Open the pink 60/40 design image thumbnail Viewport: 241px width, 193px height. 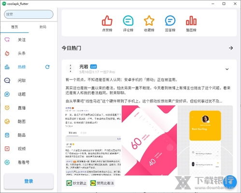coord(149,141)
